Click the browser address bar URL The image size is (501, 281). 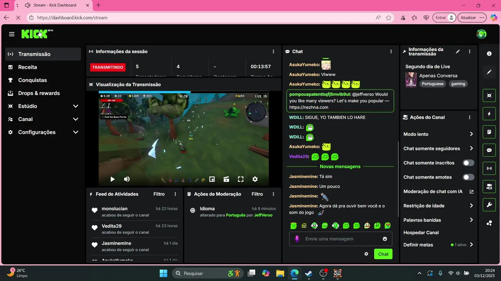(x=72, y=18)
